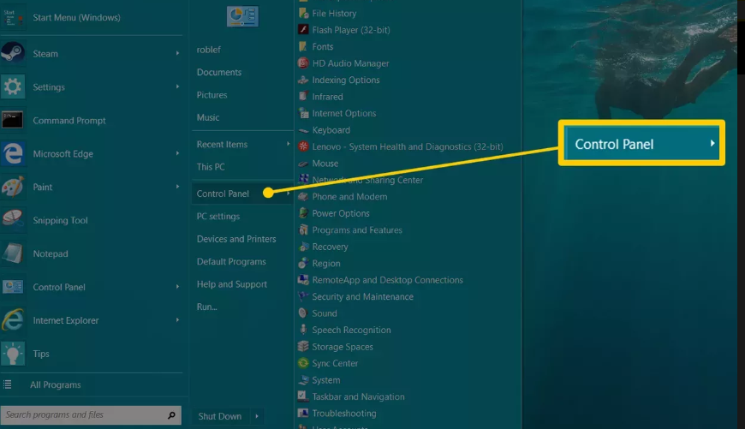Select the Mouse item
This screenshot has height=429, width=745.
[325, 164]
